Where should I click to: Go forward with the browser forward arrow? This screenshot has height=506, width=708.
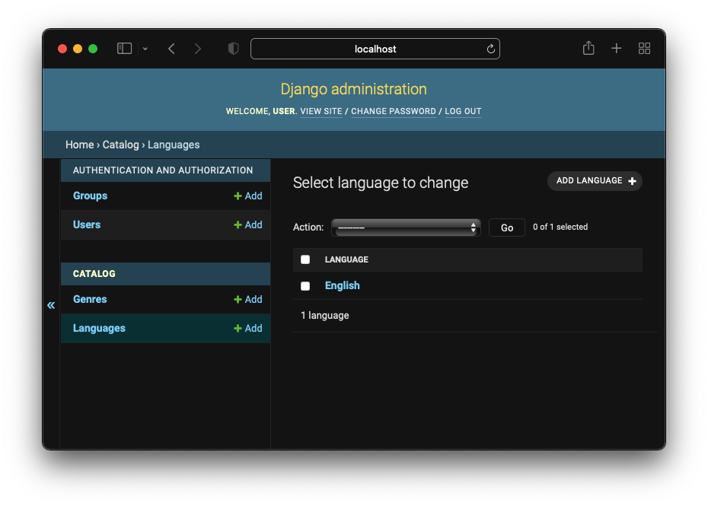coord(197,48)
